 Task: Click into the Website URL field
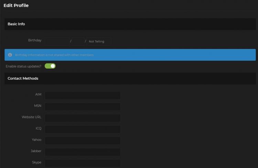click(83, 118)
